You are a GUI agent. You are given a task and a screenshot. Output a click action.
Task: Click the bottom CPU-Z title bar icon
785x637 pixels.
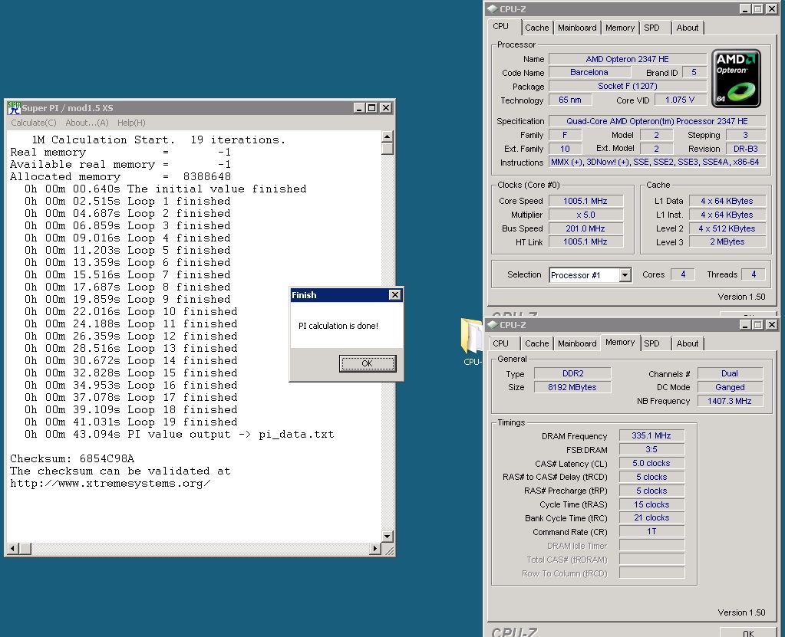(493, 325)
